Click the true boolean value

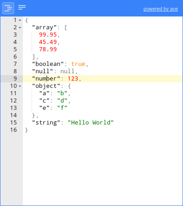pyautogui.click(x=78, y=64)
